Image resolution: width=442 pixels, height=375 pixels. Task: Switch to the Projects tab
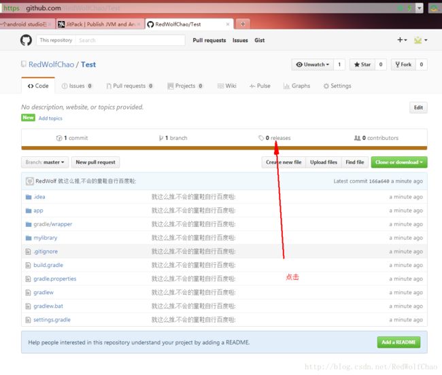click(185, 86)
